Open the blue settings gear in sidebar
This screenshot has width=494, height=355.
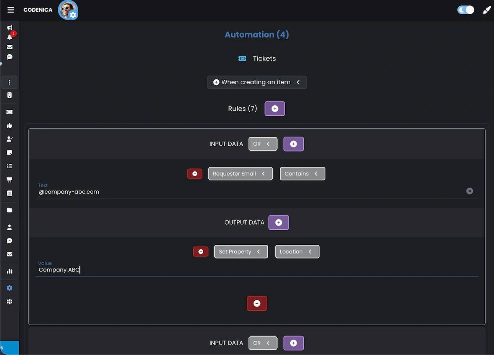(x=9, y=288)
